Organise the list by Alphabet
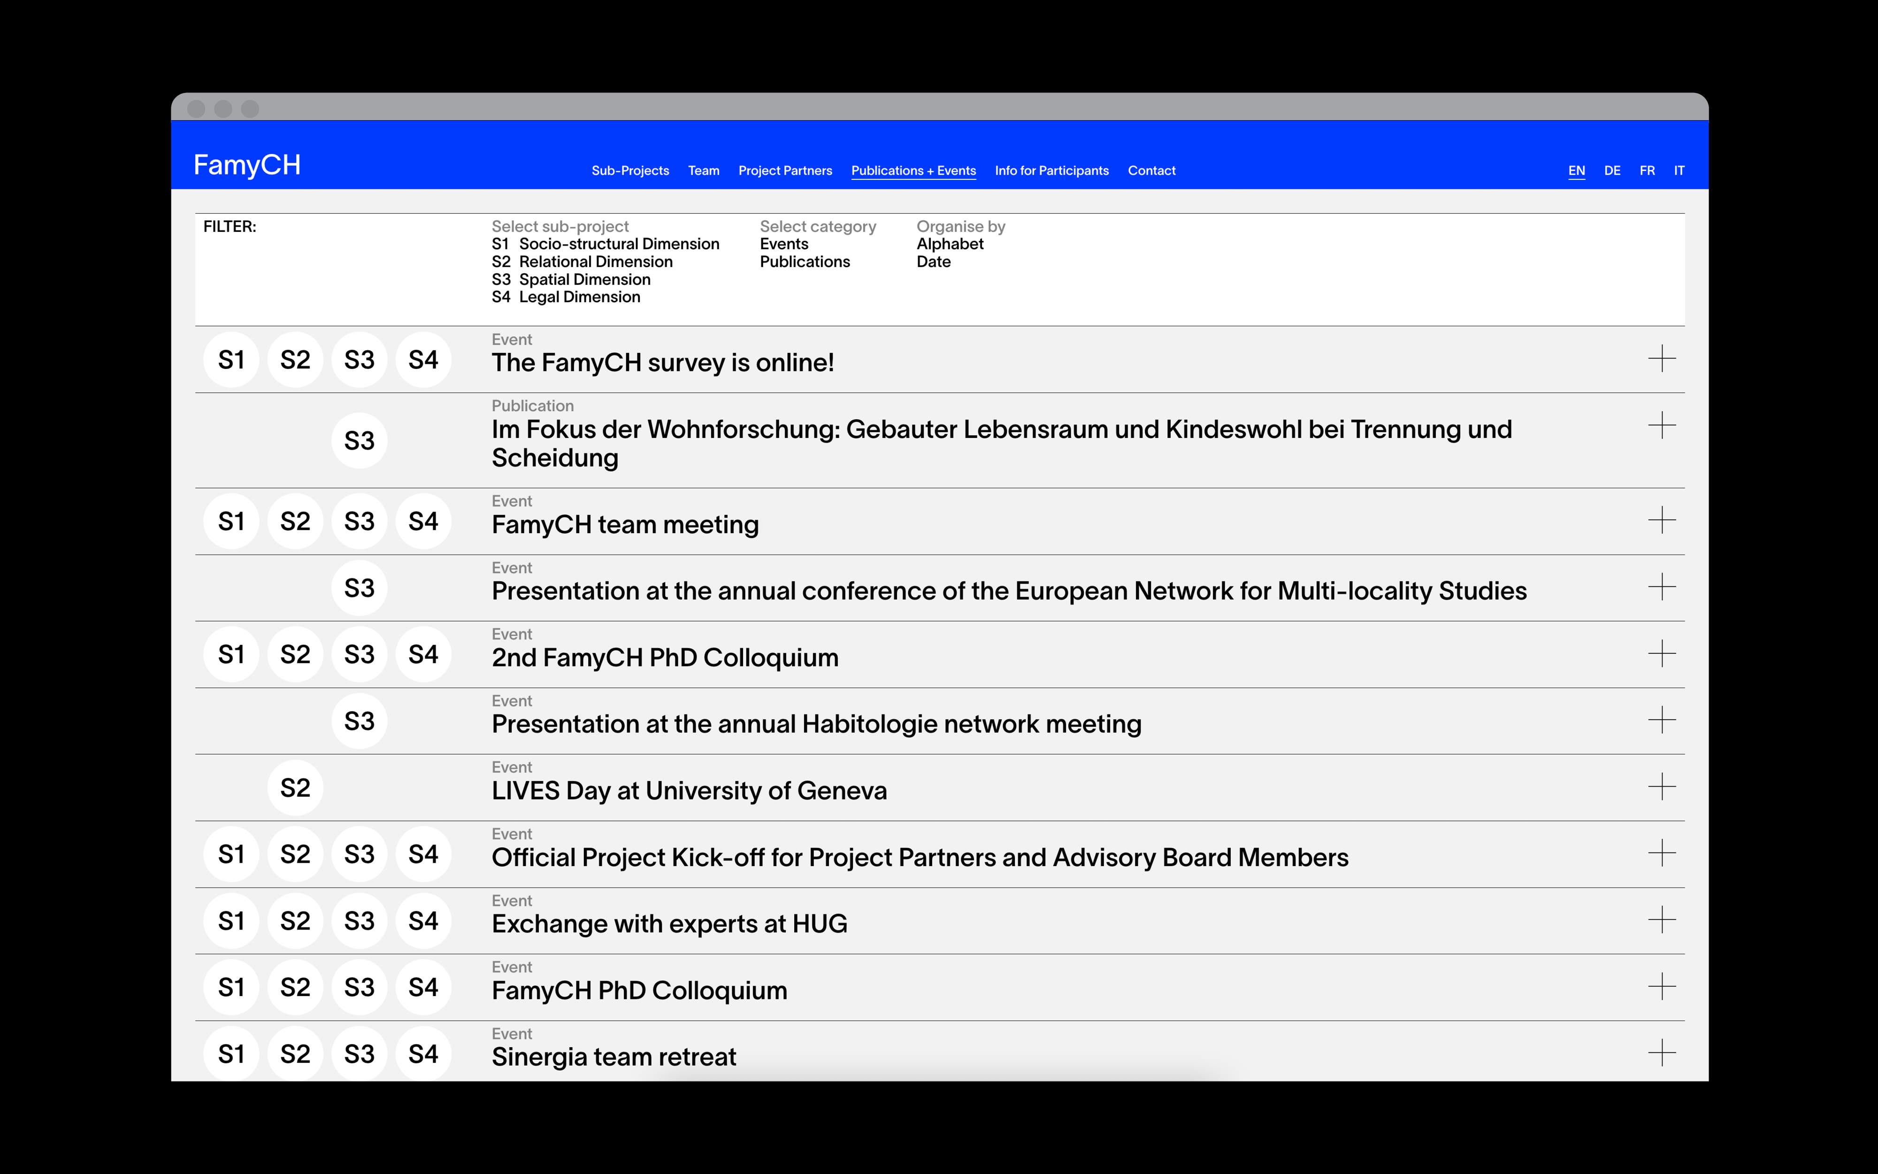 pyautogui.click(x=950, y=244)
